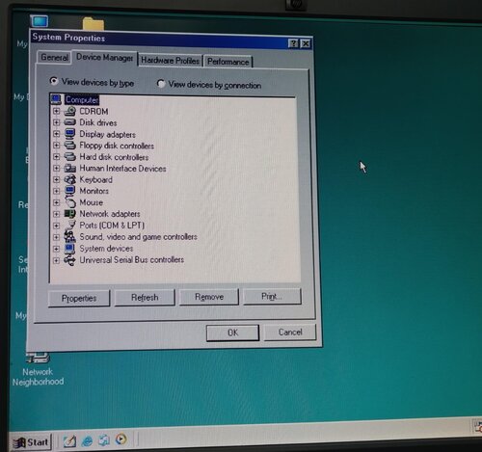Expand the Mouse node

point(57,202)
